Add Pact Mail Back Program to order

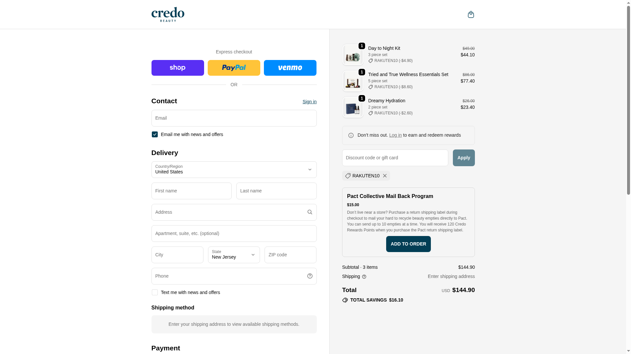408,244
